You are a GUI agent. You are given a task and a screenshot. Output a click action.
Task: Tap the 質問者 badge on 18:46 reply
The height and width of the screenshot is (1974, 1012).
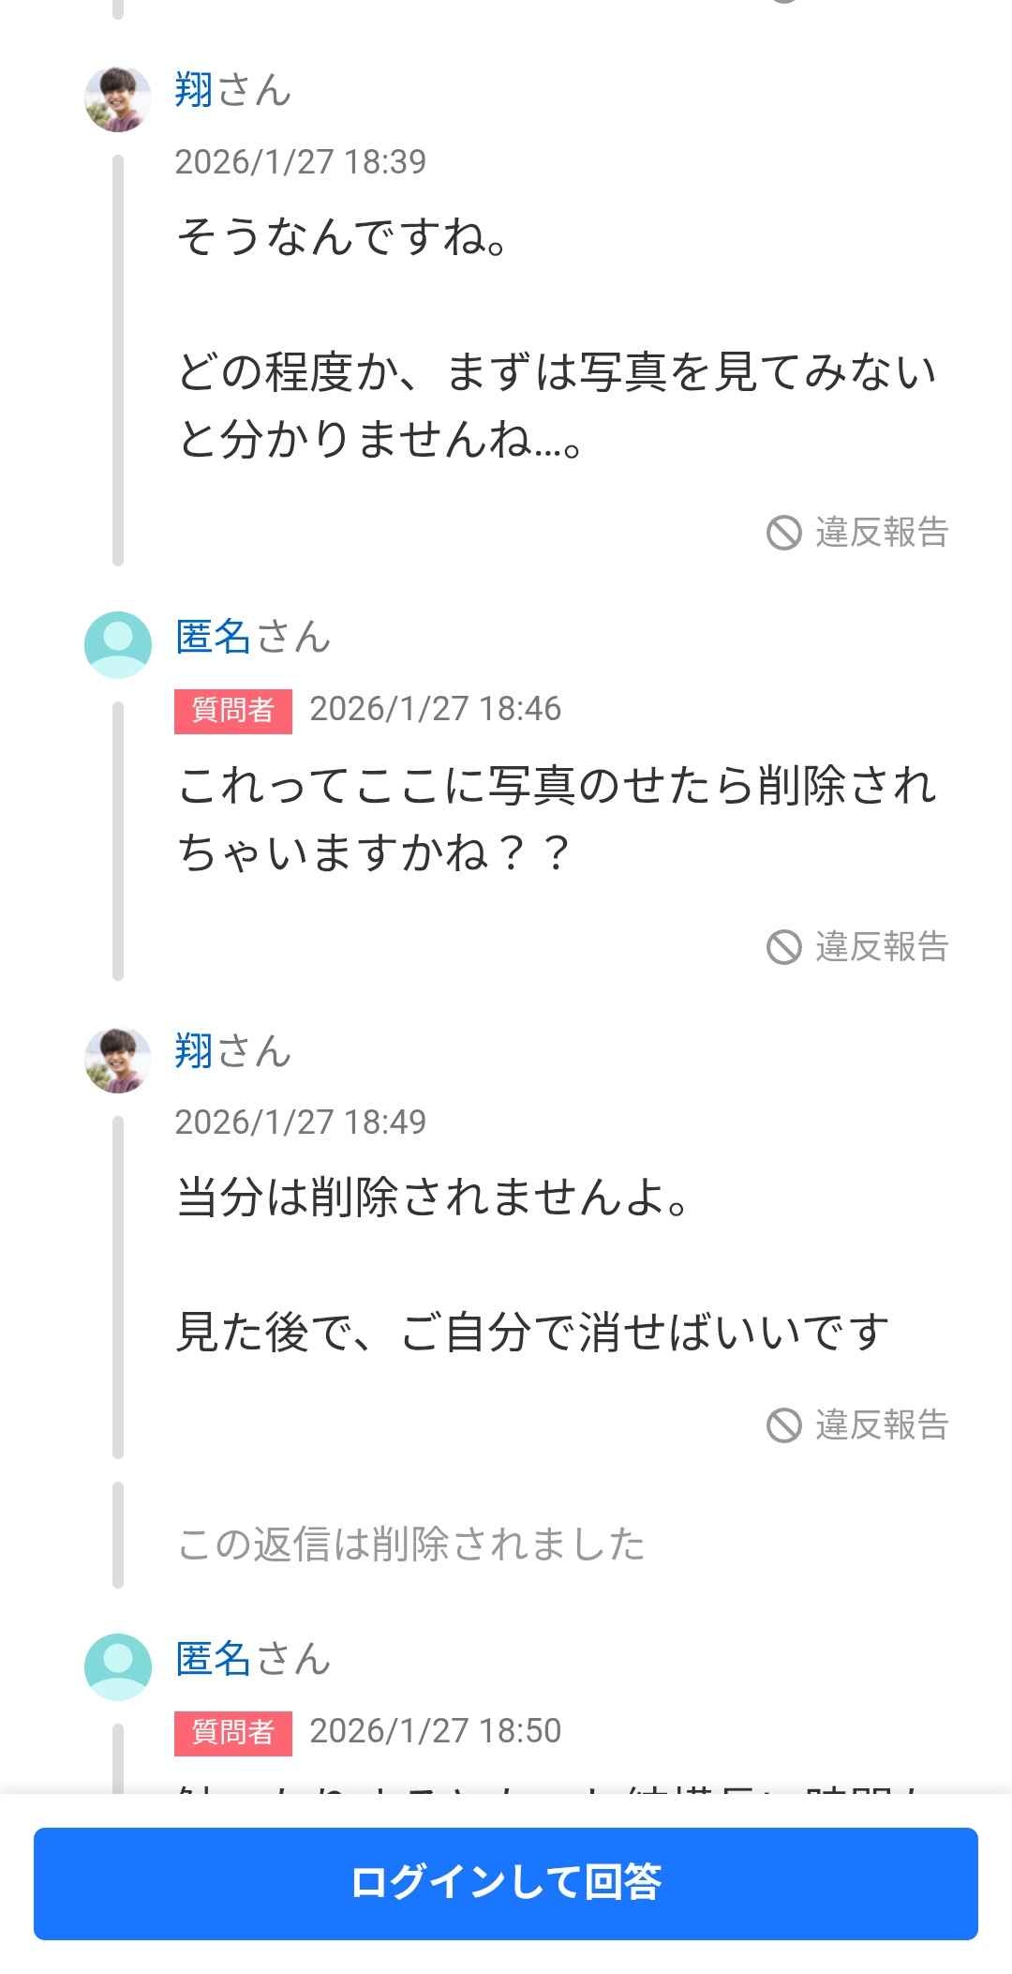pyautogui.click(x=232, y=711)
